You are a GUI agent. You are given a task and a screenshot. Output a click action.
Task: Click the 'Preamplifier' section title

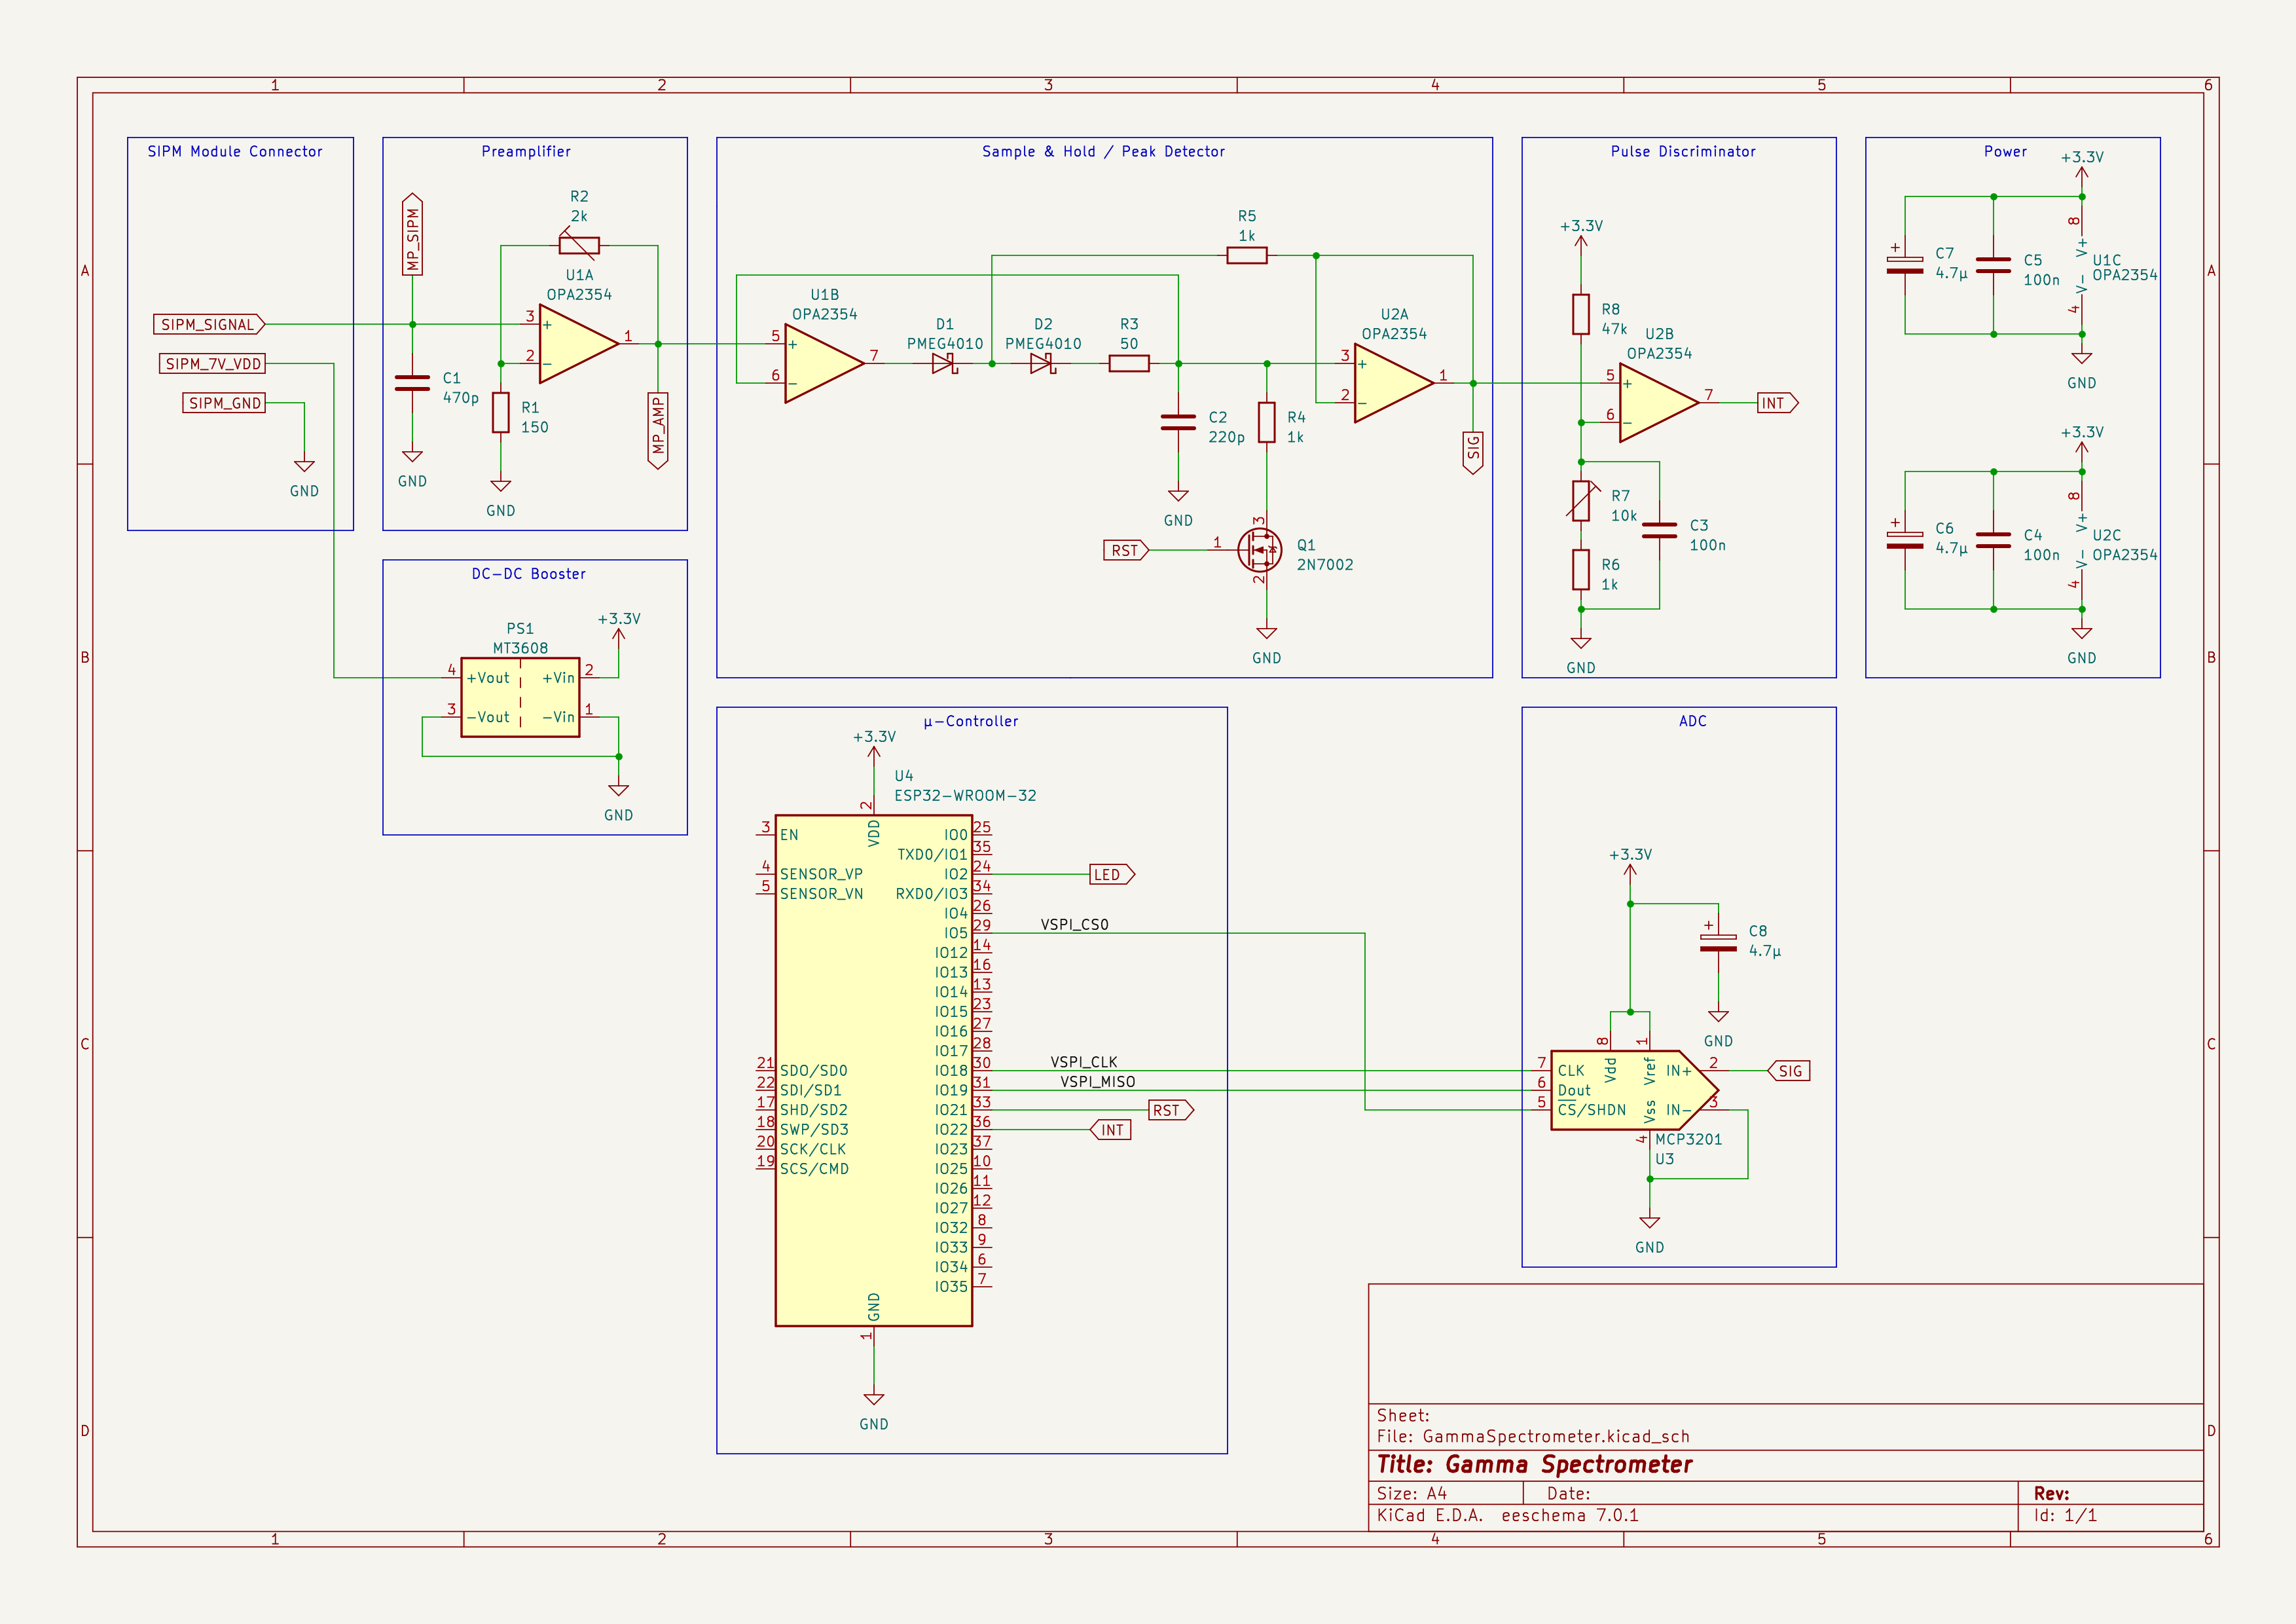point(526,151)
